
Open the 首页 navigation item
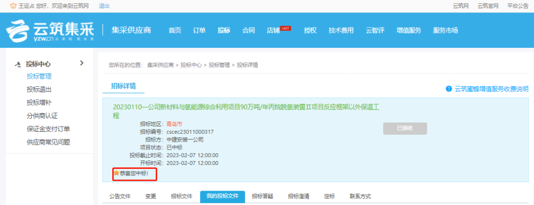tap(175, 31)
